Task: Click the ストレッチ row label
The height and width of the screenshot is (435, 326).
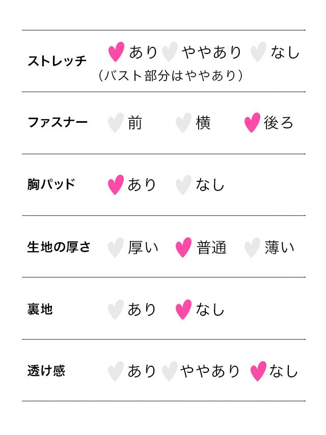Action: coord(57,61)
